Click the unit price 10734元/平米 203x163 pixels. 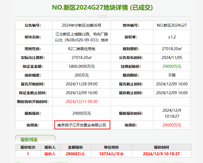111,154
